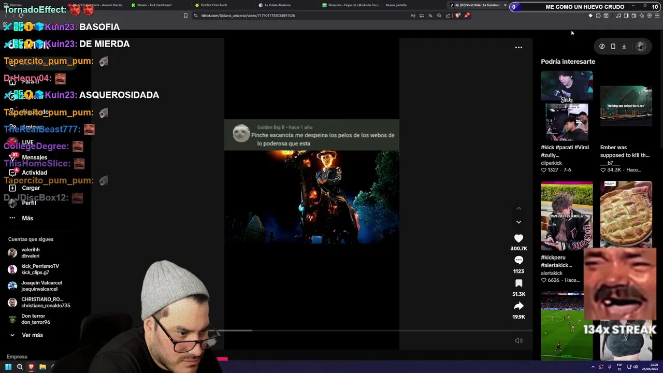
Task: Open the soccer match suggested video thumbnail
Action: pos(567,325)
